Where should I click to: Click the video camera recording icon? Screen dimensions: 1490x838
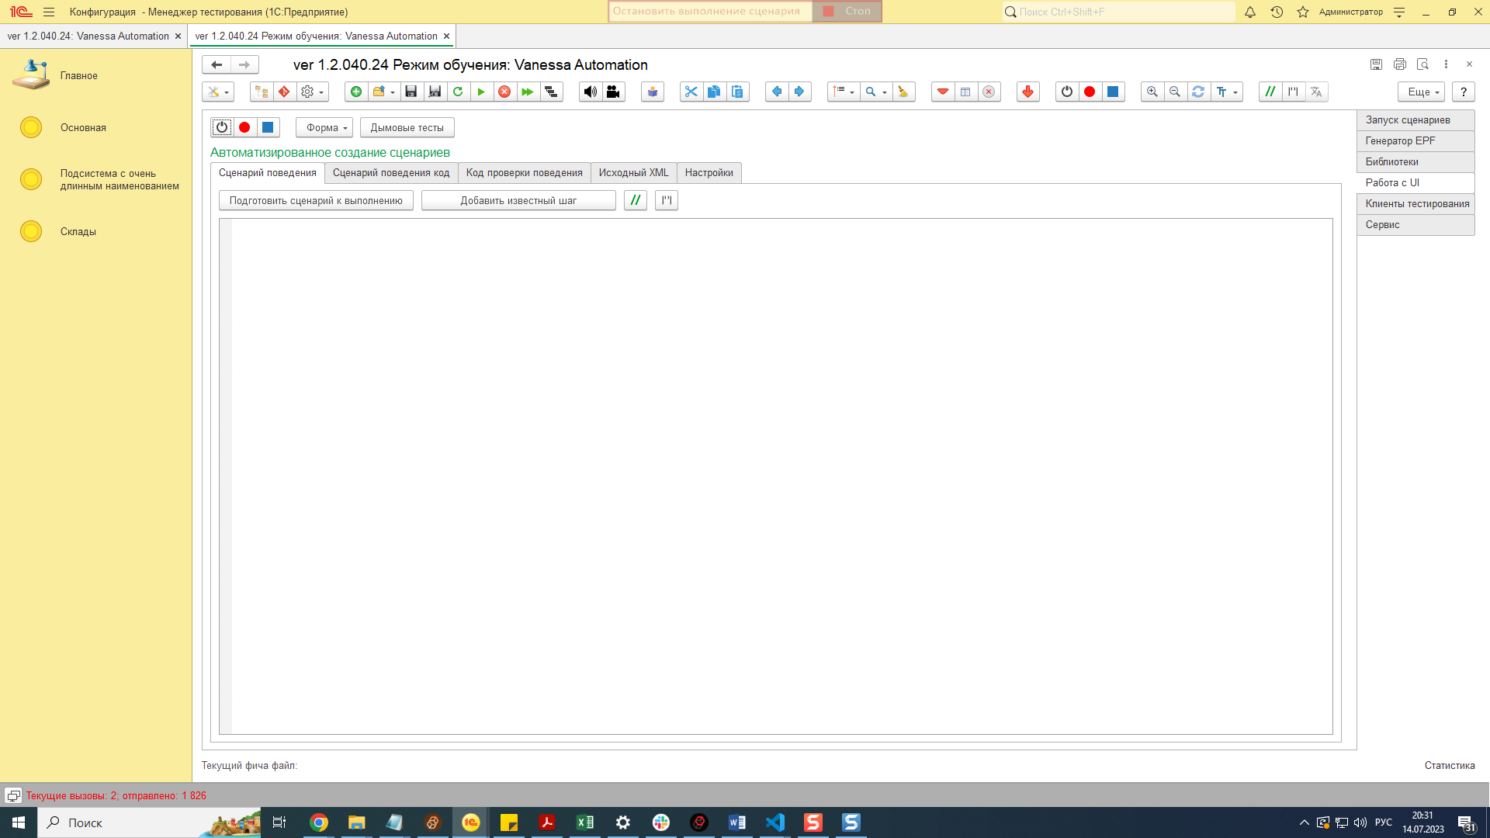coord(613,92)
